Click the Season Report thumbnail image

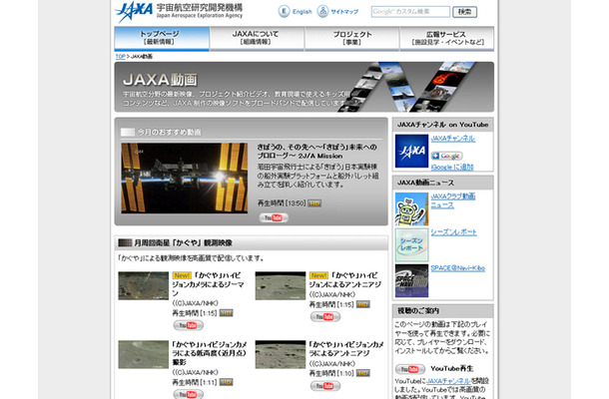(x=411, y=245)
